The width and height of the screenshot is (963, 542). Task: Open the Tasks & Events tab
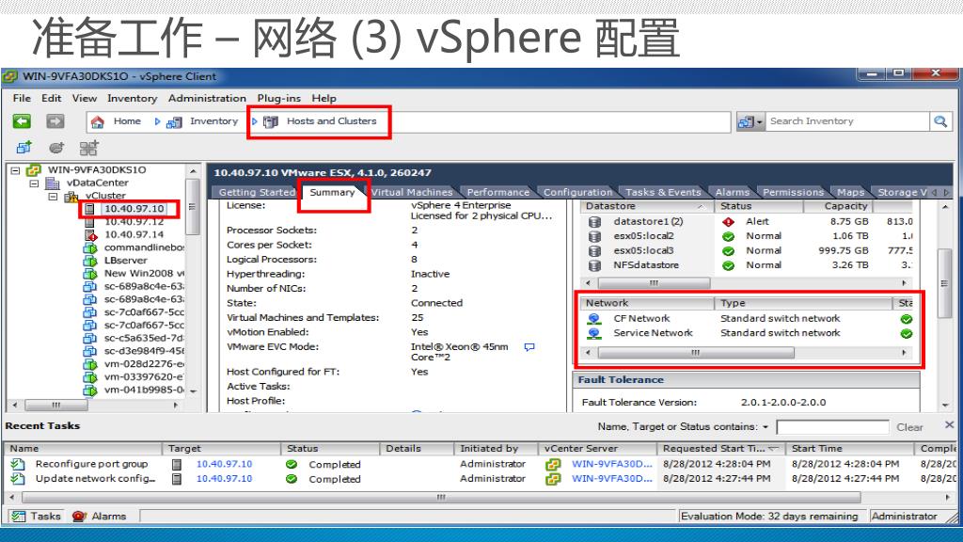[x=663, y=192]
